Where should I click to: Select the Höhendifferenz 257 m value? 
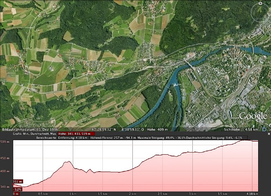[x=113, y=138]
